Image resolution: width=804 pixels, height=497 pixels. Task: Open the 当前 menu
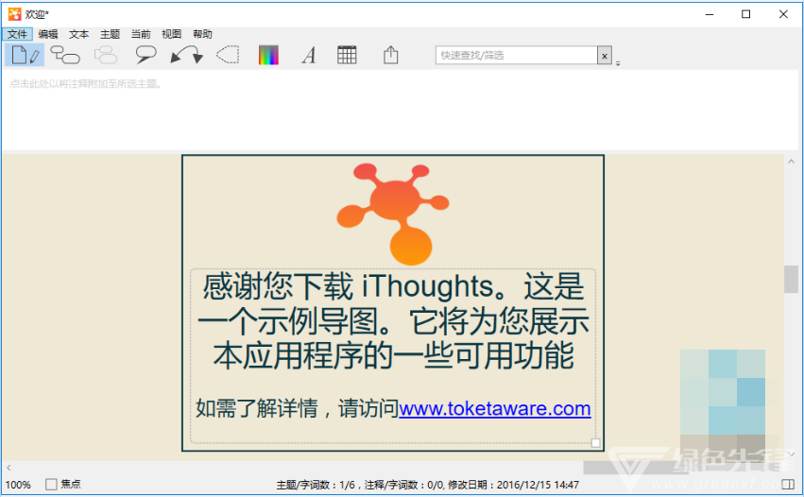pyautogui.click(x=141, y=34)
